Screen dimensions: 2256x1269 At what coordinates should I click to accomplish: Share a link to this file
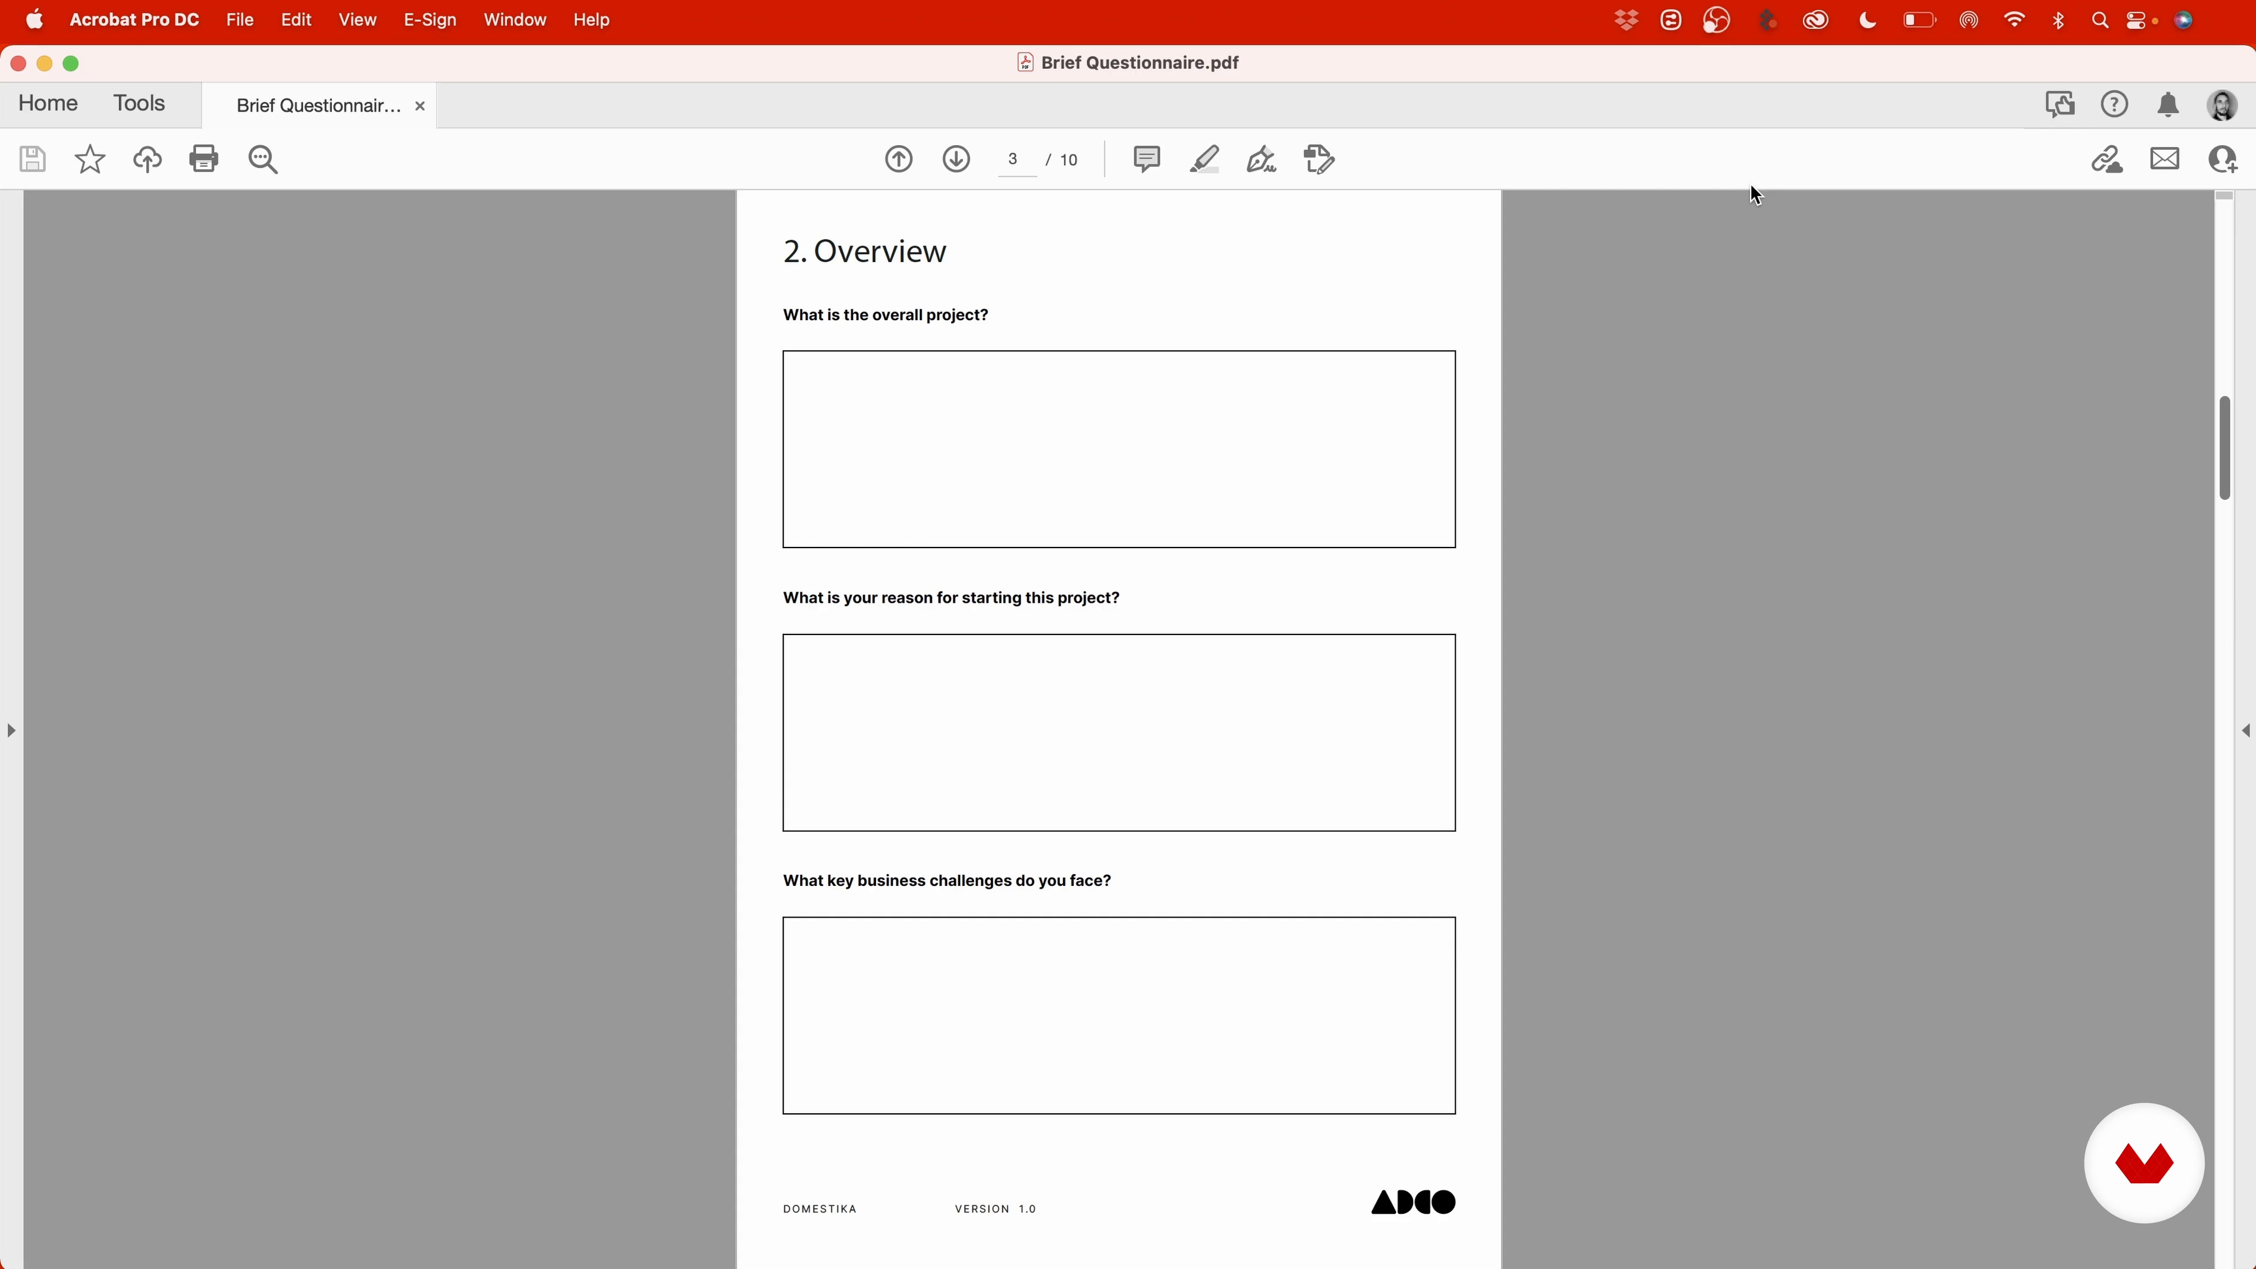[2106, 159]
